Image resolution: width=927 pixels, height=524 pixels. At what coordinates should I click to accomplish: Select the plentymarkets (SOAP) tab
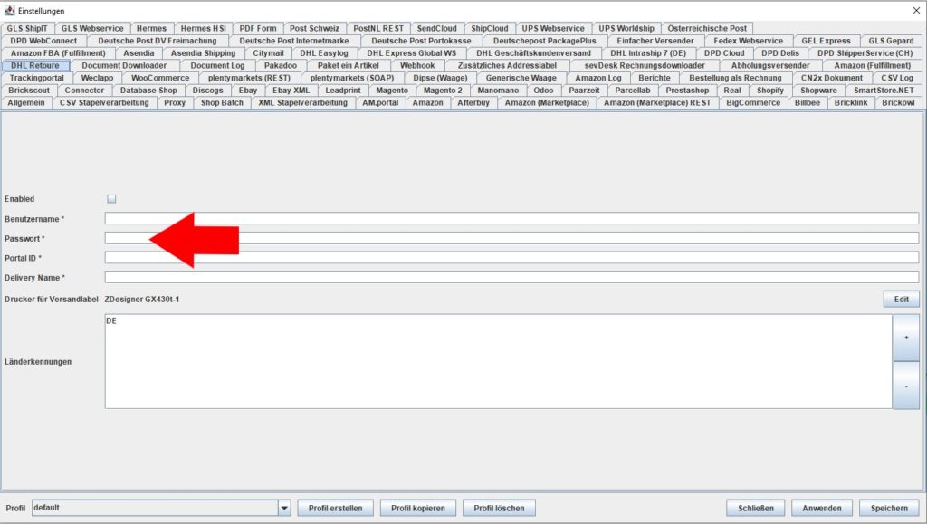tap(352, 78)
